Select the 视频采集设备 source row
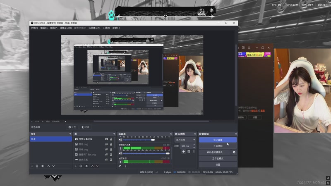The image size is (331, 186). (94, 139)
